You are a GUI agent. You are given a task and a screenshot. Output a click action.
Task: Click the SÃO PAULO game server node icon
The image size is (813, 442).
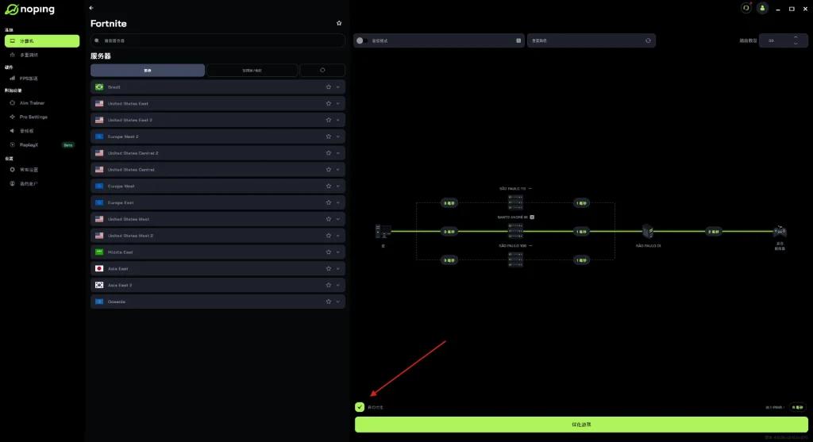pos(648,231)
